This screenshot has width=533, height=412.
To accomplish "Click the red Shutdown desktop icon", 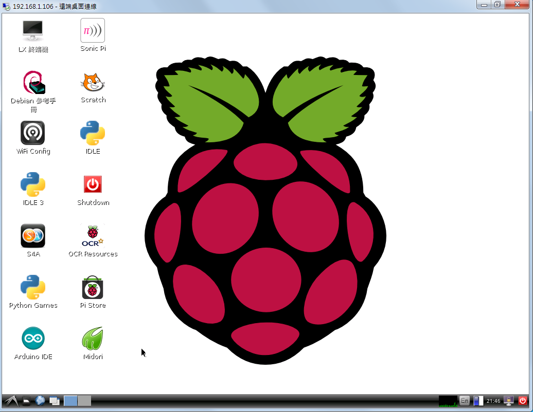I will tap(93, 184).
